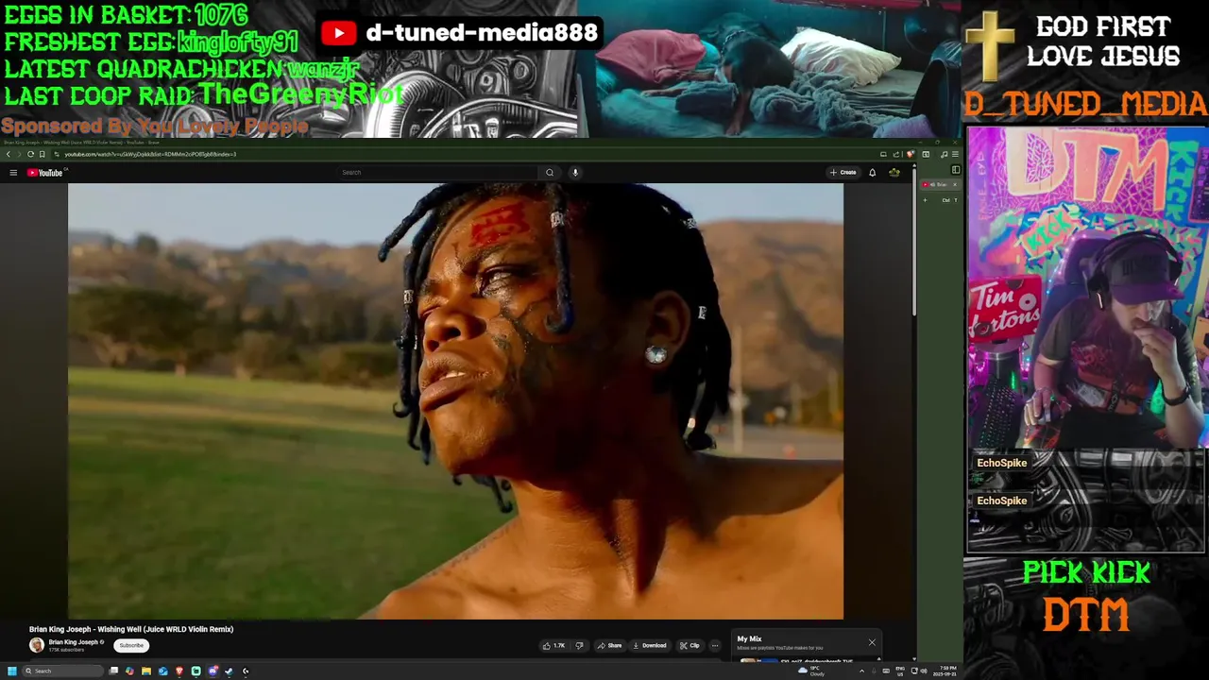1209x680 pixels.
Task: Open the Create button on YouTube
Action: click(x=843, y=172)
